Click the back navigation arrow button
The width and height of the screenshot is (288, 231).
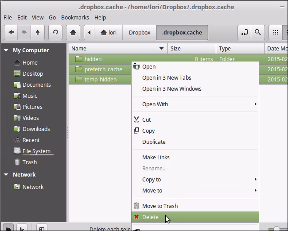[11, 32]
